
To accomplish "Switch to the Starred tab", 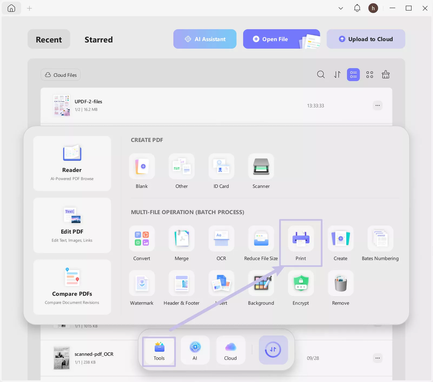I will (99, 39).
